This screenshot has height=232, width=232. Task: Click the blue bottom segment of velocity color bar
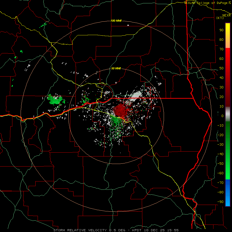[228, 193]
